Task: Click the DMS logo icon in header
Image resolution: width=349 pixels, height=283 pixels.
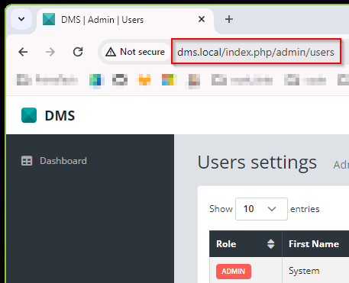Action: tap(29, 115)
